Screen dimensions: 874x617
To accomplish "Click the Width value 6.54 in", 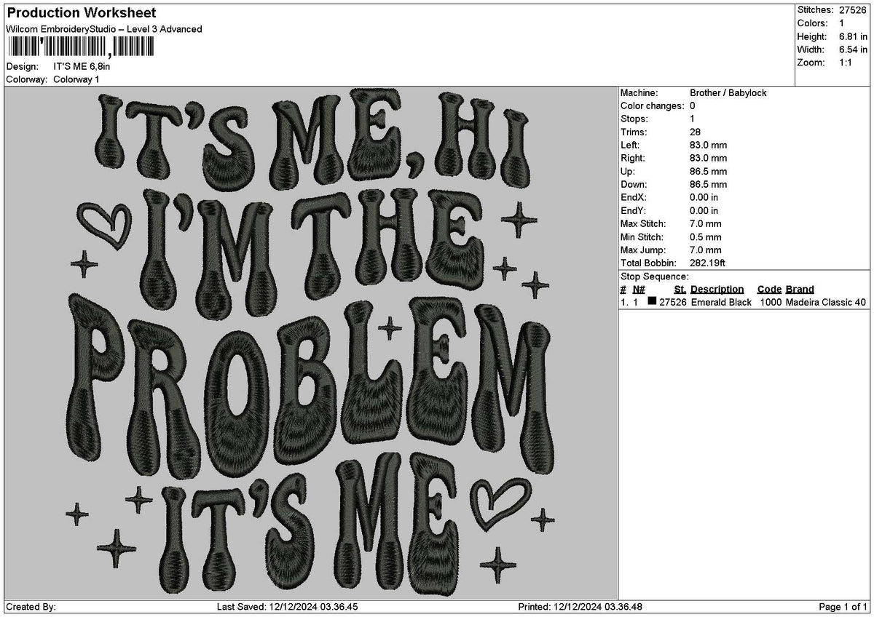I will pyautogui.click(x=853, y=49).
